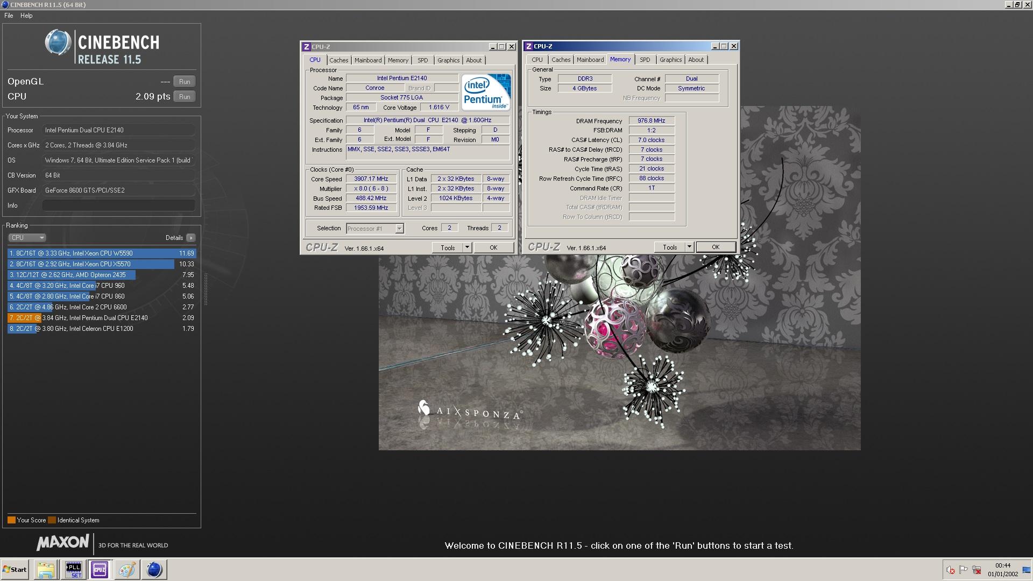Viewport: 1033px width, 581px height.
Task: Open Graphics tab in the Memory CPU-Z window
Action: click(x=670, y=60)
